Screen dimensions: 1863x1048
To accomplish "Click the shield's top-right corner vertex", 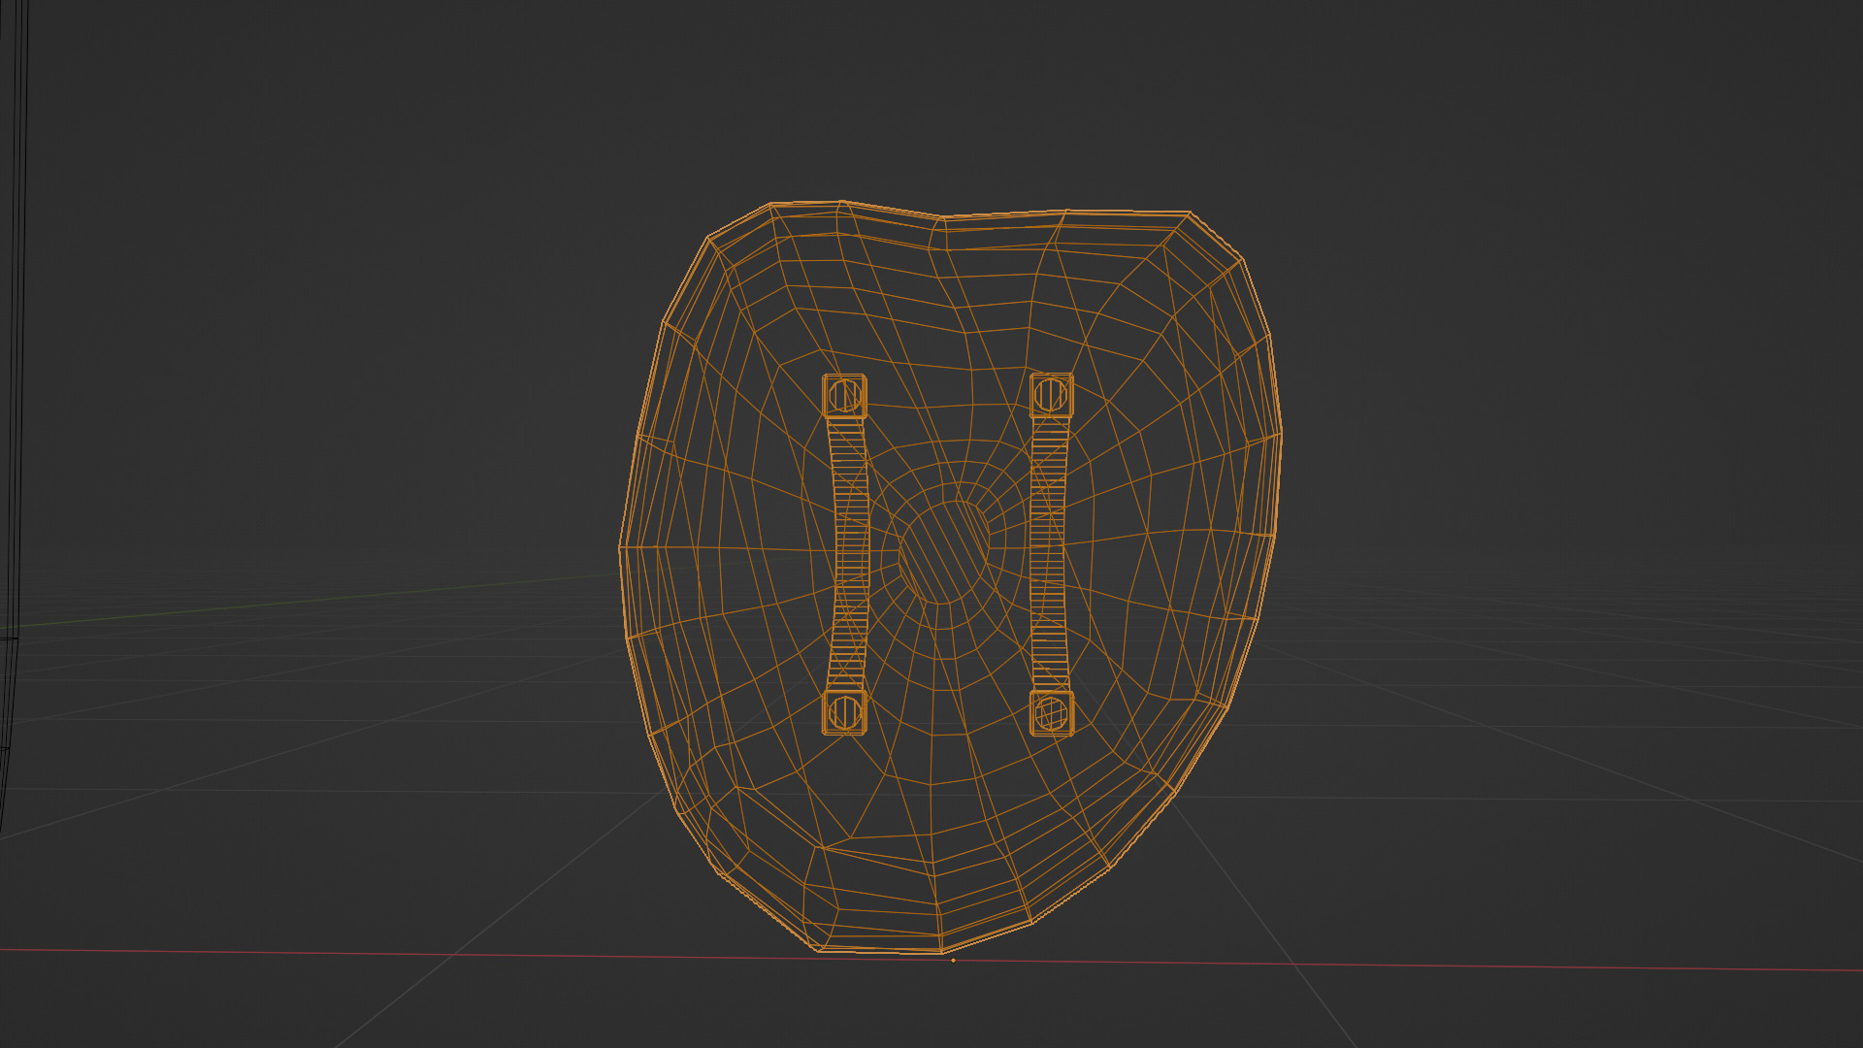I will [1190, 212].
